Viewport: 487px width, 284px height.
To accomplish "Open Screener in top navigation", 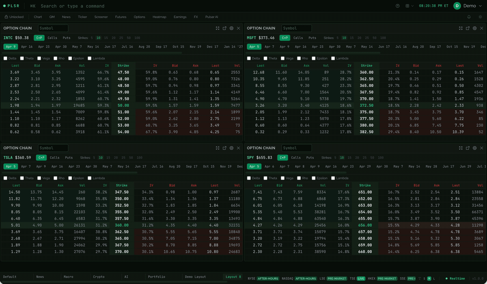I will 101,17.
